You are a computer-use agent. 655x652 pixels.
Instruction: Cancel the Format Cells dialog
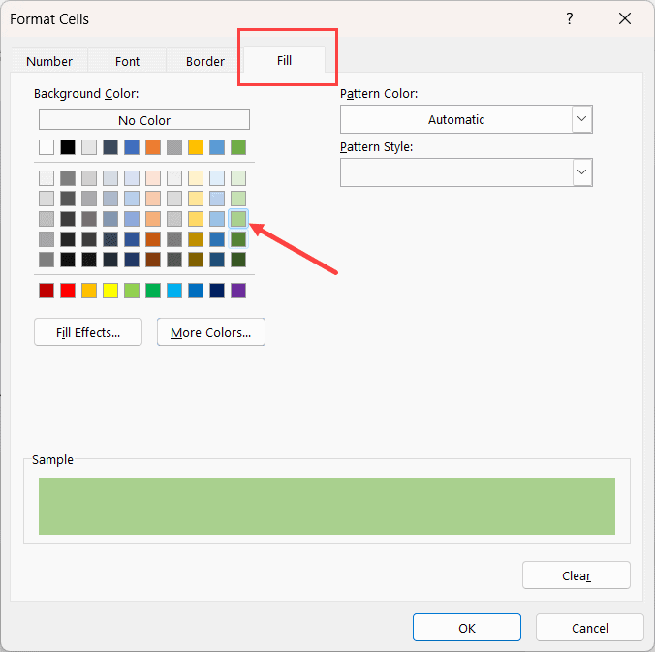pyautogui.click(x=590, y=628)
